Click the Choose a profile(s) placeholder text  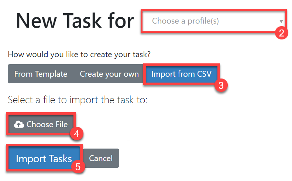point(185,21)
